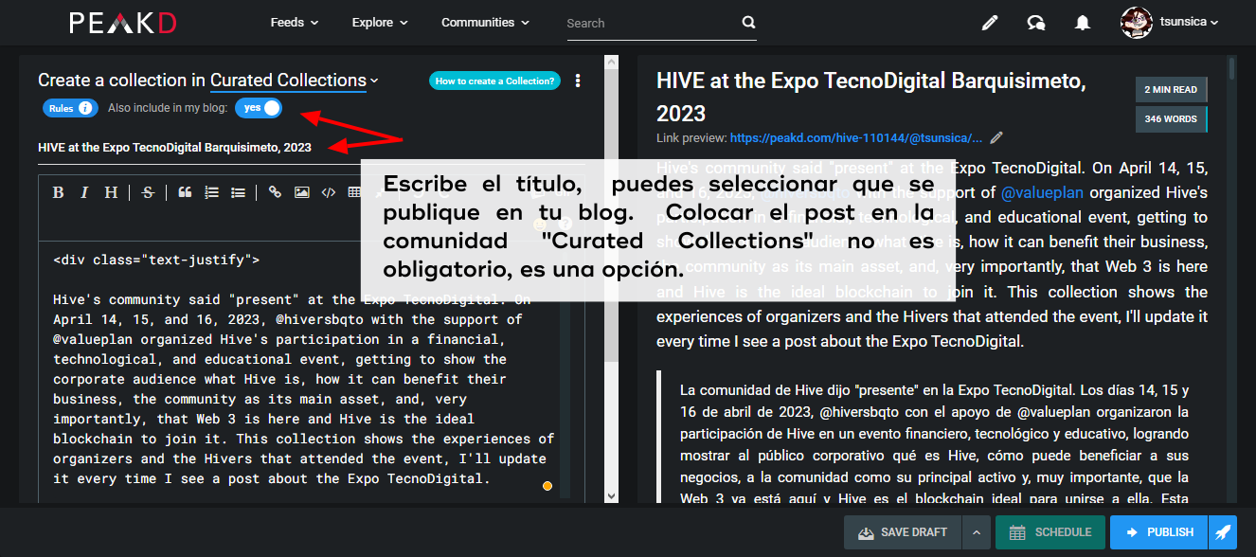Insert a table with the grid icon
This screenshot has width=1256, height=557.
(353, 192)
